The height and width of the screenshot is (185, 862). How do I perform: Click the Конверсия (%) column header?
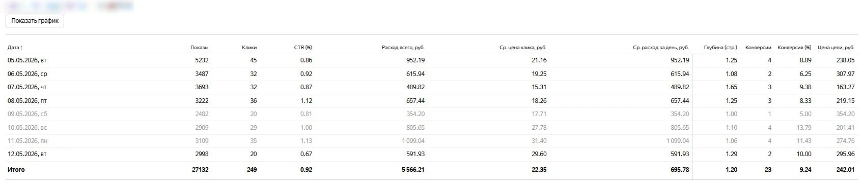[794, 48]
